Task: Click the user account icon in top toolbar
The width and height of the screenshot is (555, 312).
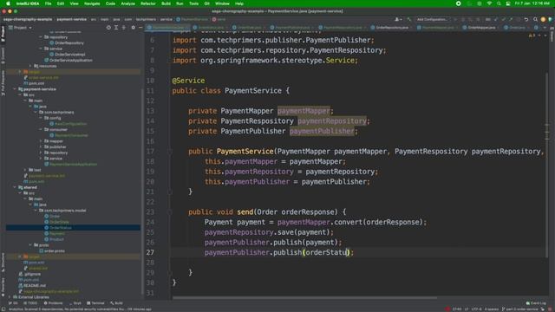Action: point(398,19)
